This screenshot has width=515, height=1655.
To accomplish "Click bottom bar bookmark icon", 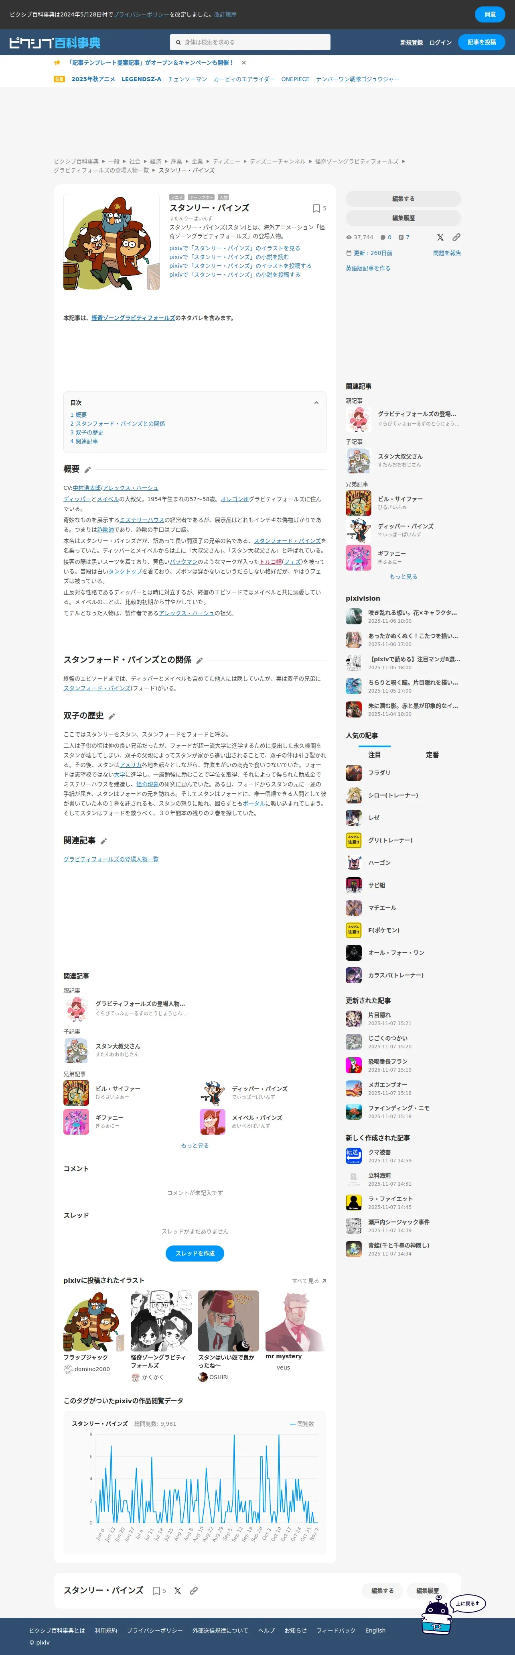I will (156, 1591).
